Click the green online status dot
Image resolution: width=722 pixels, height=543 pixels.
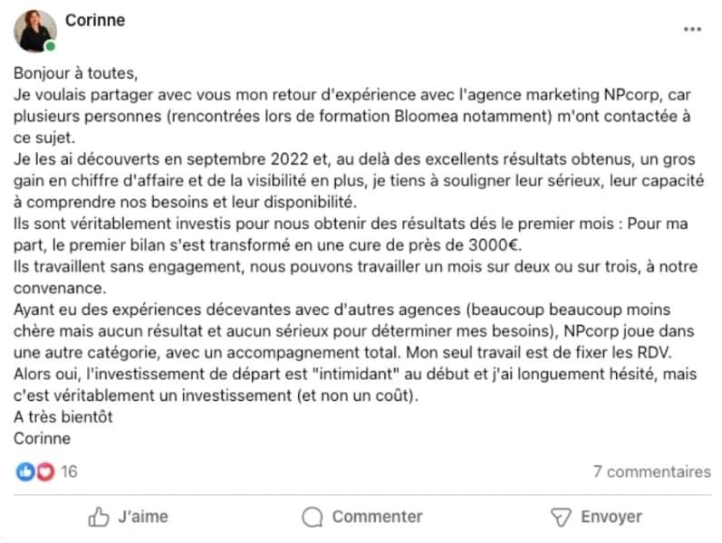tap(50, 46)
